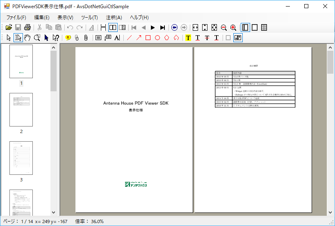This screenshot has height=226, width=335.
Task: Go to the next page
Action: (x=153, y=27)
